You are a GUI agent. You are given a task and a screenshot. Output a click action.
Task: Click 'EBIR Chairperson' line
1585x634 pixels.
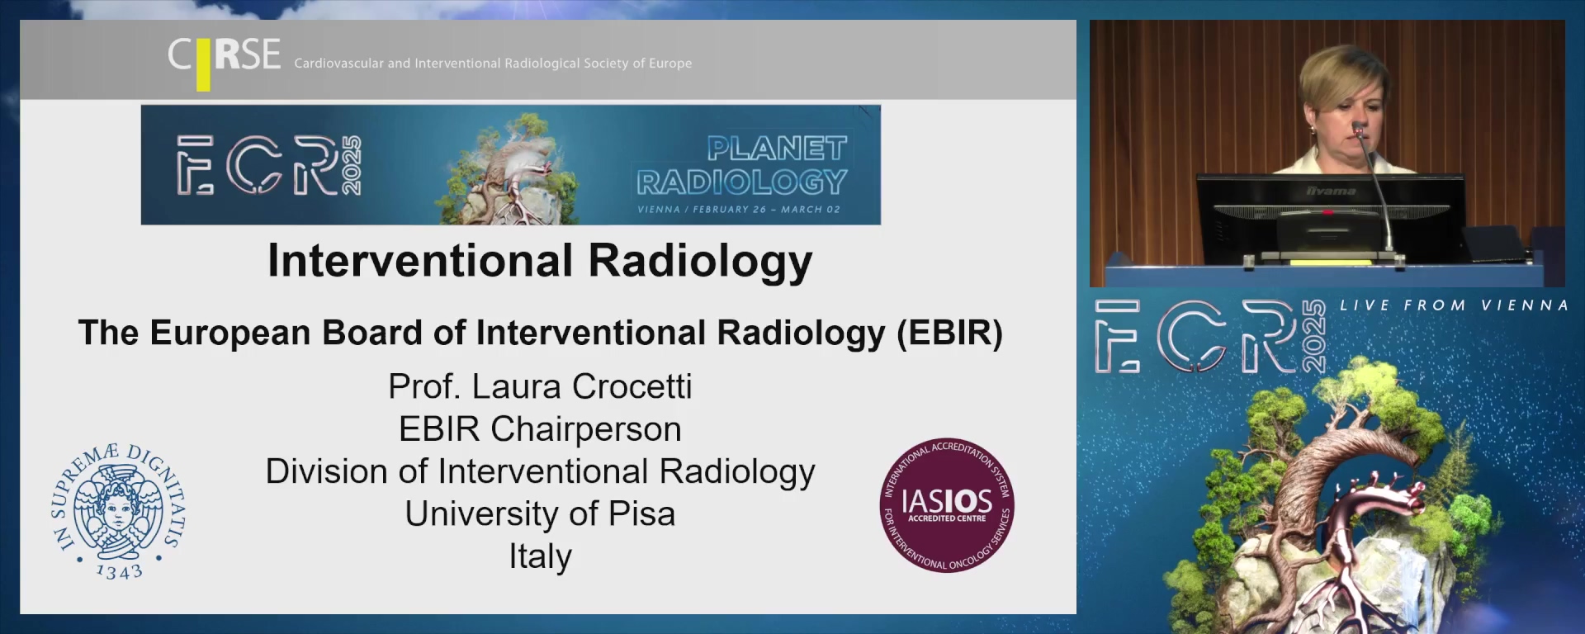540,429
